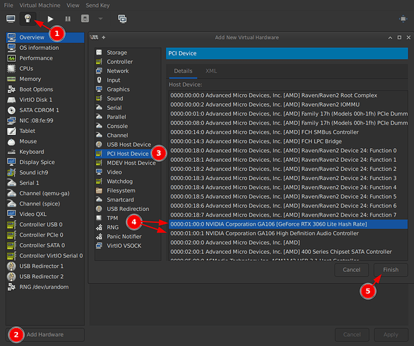The image size is (414, 346).
Task: Select 0000:00:14:0 FCH SMBus Controller row
Action: [x=288, y=132]
